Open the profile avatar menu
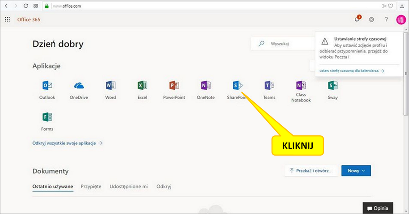 tap(401, 20)
